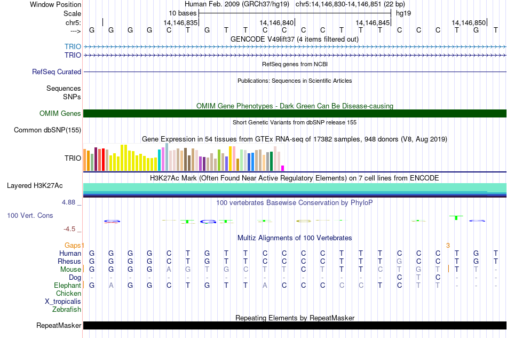Screen dimensions: 507x338
Task: Click the 14,146,835 ruler position
Action: coord(180,22)
